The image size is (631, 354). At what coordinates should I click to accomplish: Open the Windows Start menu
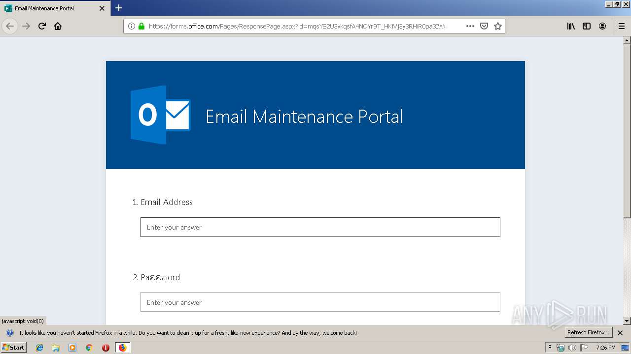click(x=14, y=347)
